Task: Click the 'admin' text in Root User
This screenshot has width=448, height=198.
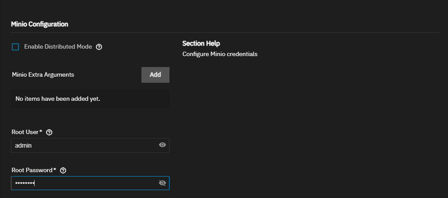Action: pos(23,145)
